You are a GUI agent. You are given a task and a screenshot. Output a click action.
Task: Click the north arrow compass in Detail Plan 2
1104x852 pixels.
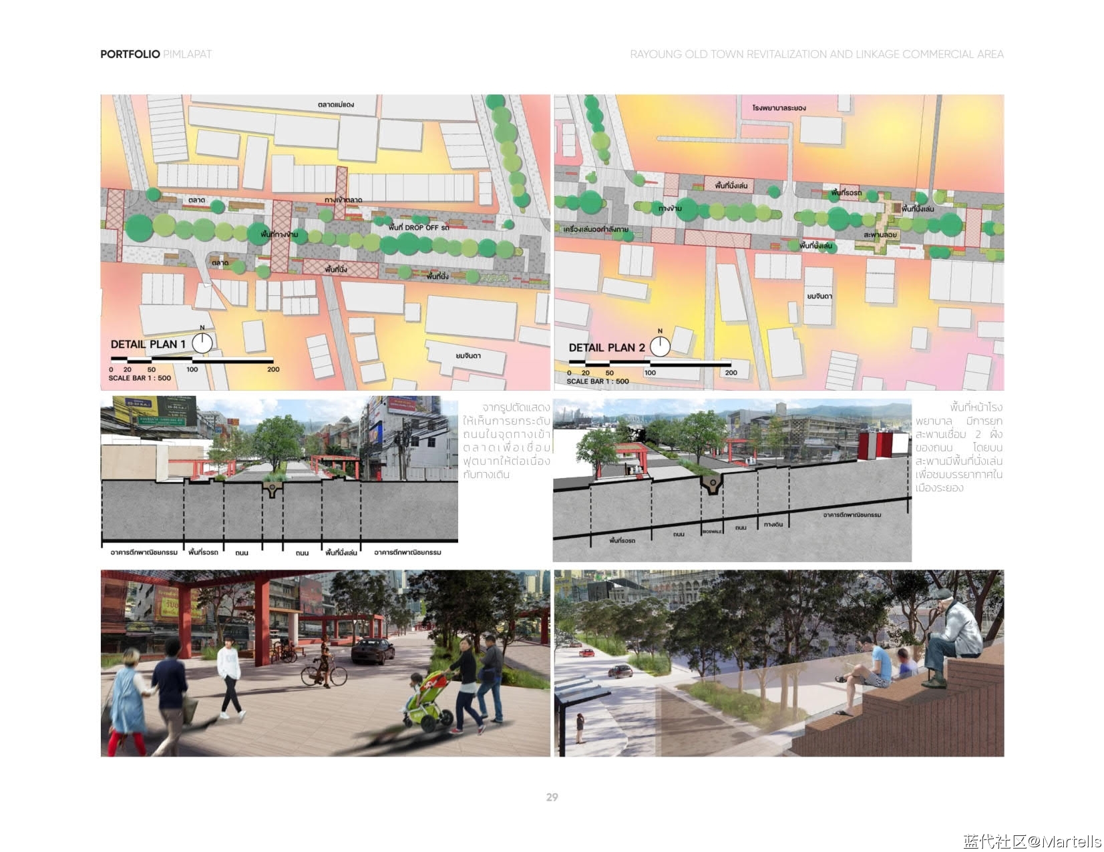660,346
